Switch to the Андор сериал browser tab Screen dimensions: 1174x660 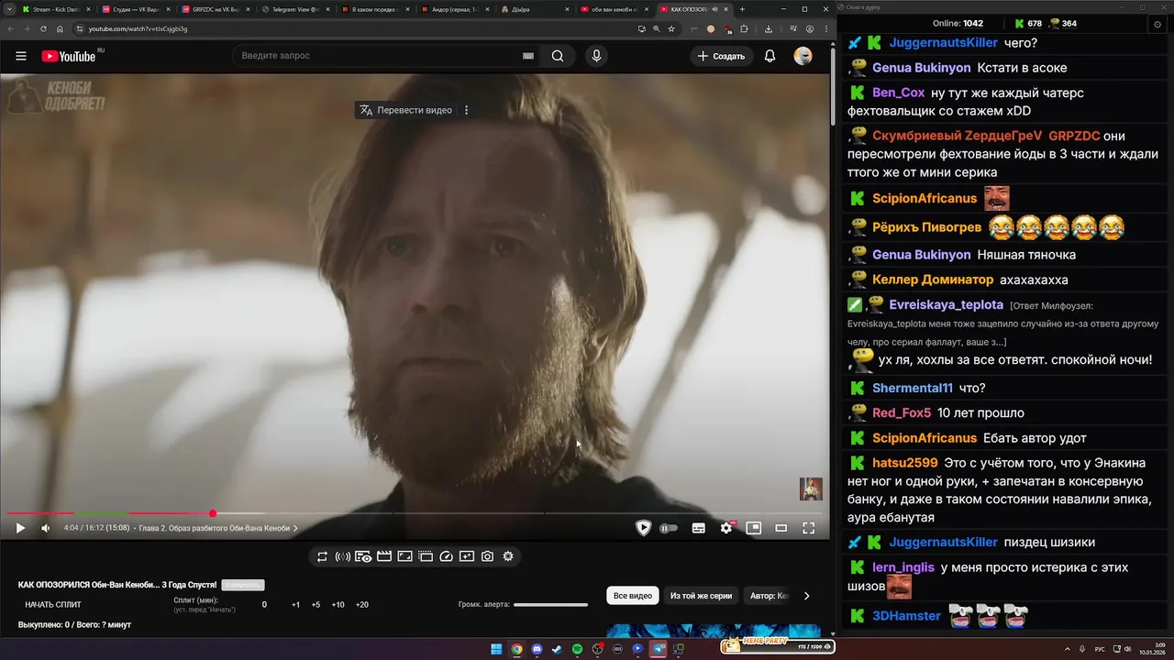click(455, 9)
